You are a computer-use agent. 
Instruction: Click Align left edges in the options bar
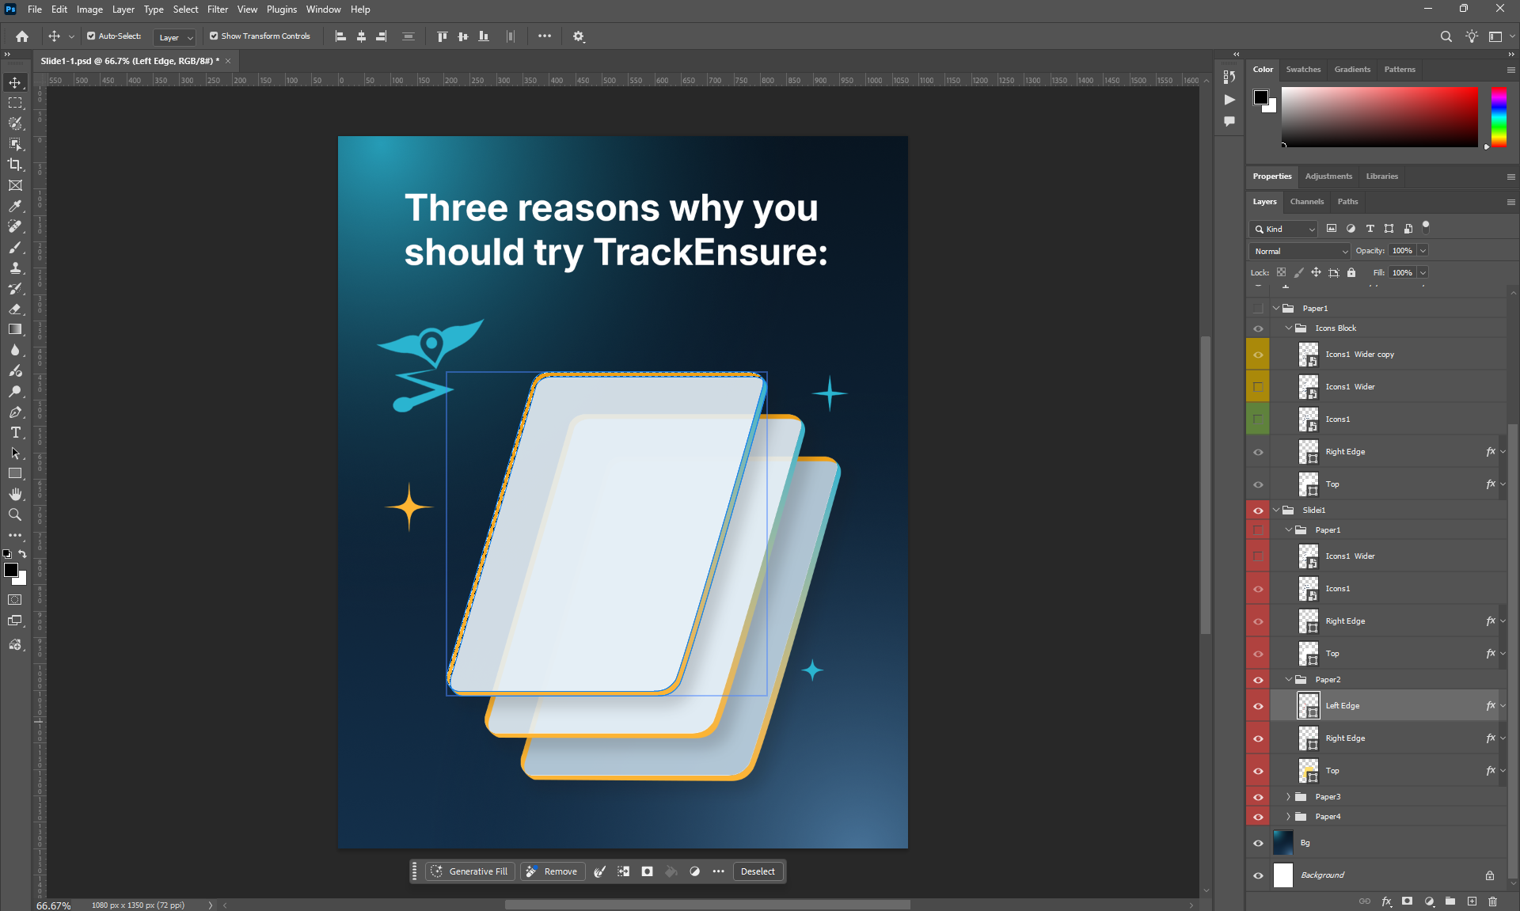341,36
